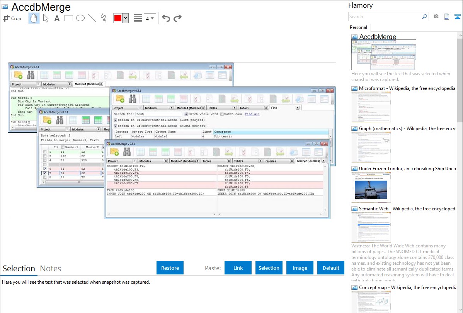463x313 pixels.
Task: Pick the text annotation tool
Action: (57, 18)
